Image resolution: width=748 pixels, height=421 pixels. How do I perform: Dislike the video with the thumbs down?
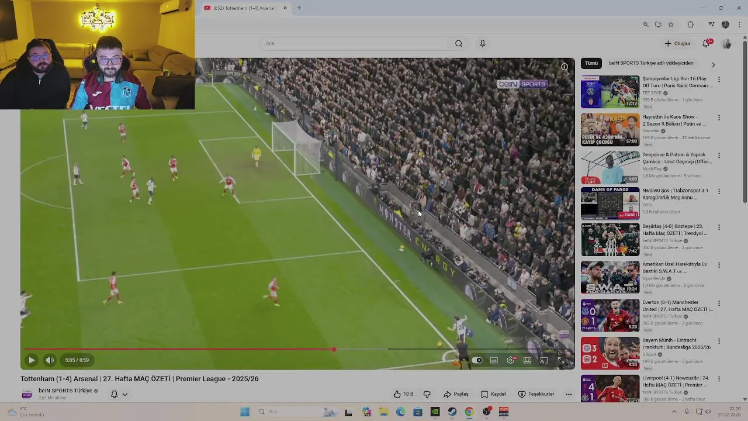(427, 394)
